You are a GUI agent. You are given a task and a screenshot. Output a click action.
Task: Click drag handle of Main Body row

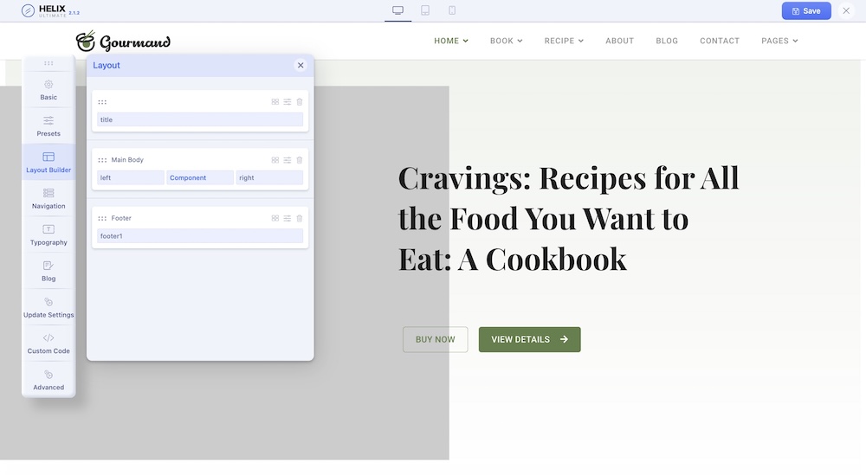point(102,160)
